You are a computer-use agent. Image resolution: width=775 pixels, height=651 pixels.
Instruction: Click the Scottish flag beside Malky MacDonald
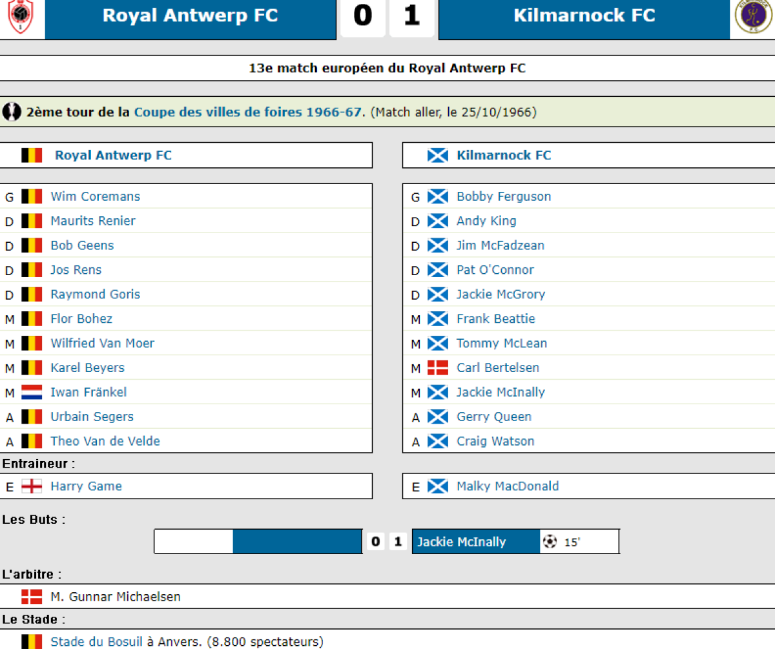click(438, 486)
